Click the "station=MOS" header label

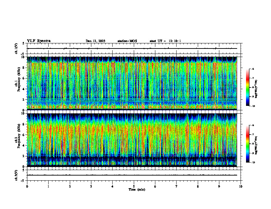(127, 41)
